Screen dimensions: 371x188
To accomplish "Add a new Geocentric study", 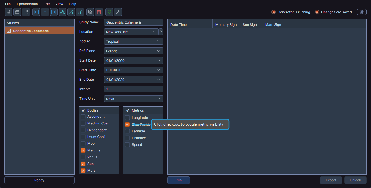I will [36, 12].
